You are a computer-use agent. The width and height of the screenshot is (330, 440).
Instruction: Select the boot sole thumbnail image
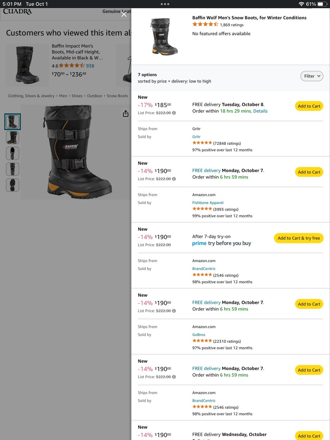click(x=13, y=185)
